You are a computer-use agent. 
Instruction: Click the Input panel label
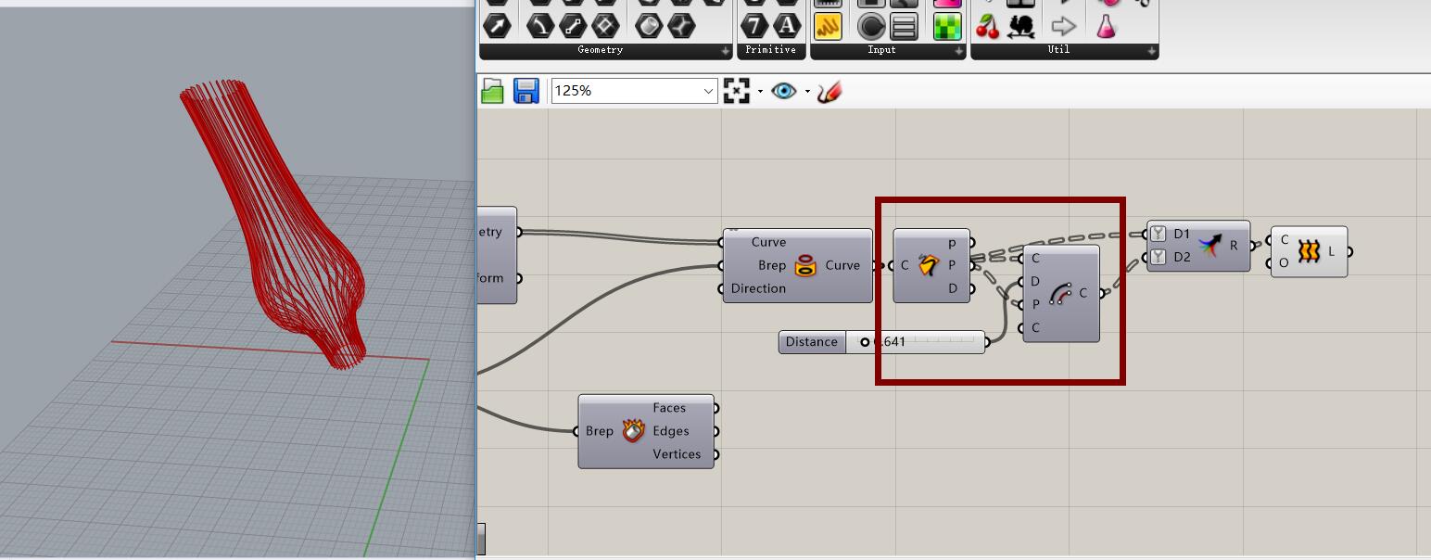(x=881, y=50)
